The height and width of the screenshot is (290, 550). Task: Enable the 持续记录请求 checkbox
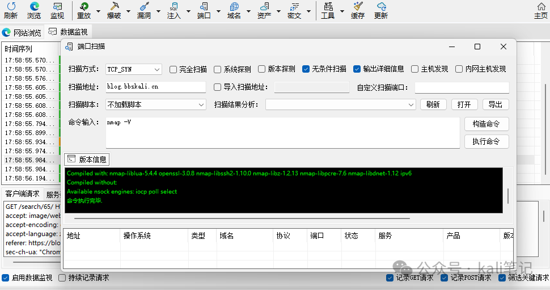[x=62, y=278]
